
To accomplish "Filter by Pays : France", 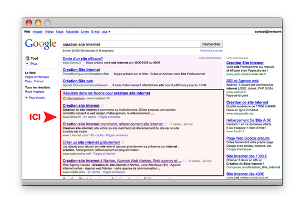I will point(34,81).
